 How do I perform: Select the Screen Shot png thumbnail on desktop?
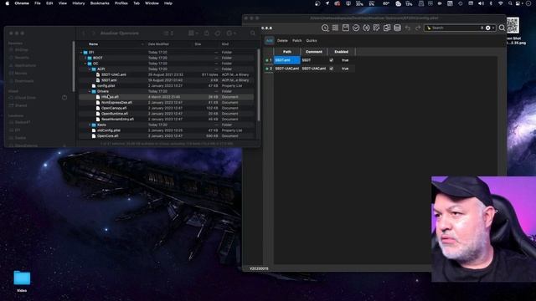pyautogui.click(x=513, y=25)
